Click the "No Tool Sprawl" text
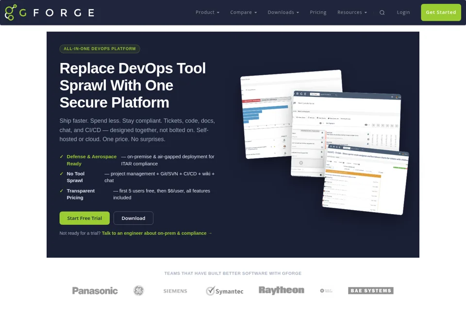This screenshot has height=310, width=466. click(76, 177)
